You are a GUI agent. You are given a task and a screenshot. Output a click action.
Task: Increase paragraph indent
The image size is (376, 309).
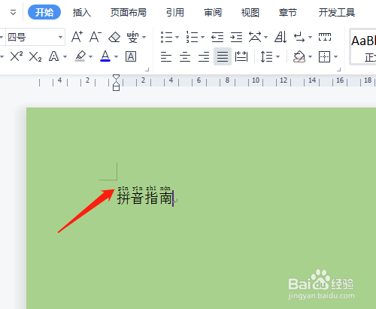(x=236, y=37)
